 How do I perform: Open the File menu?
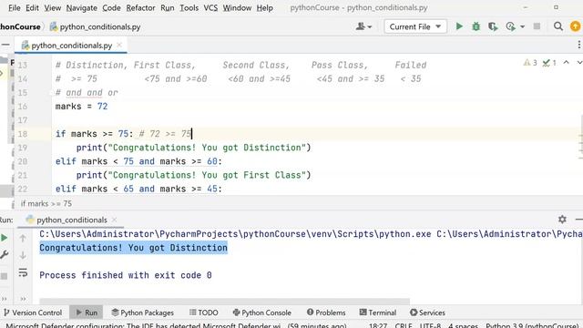coord(15,8)
